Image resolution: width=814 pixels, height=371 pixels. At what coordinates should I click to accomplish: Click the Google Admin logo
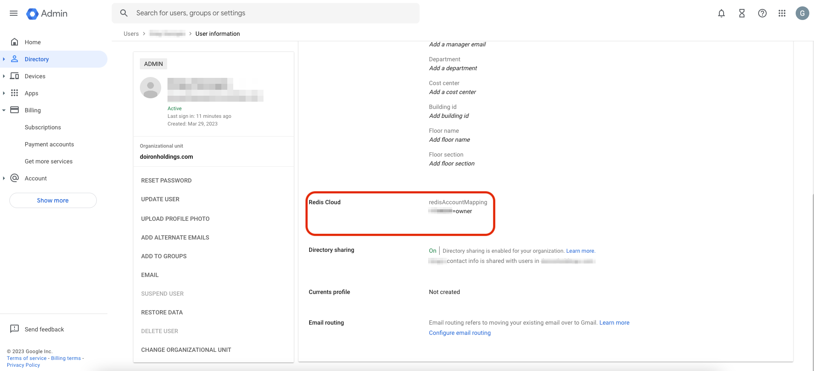tap(47, 14)
